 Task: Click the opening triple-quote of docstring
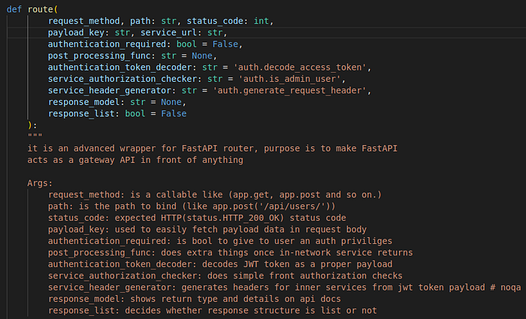35,135
